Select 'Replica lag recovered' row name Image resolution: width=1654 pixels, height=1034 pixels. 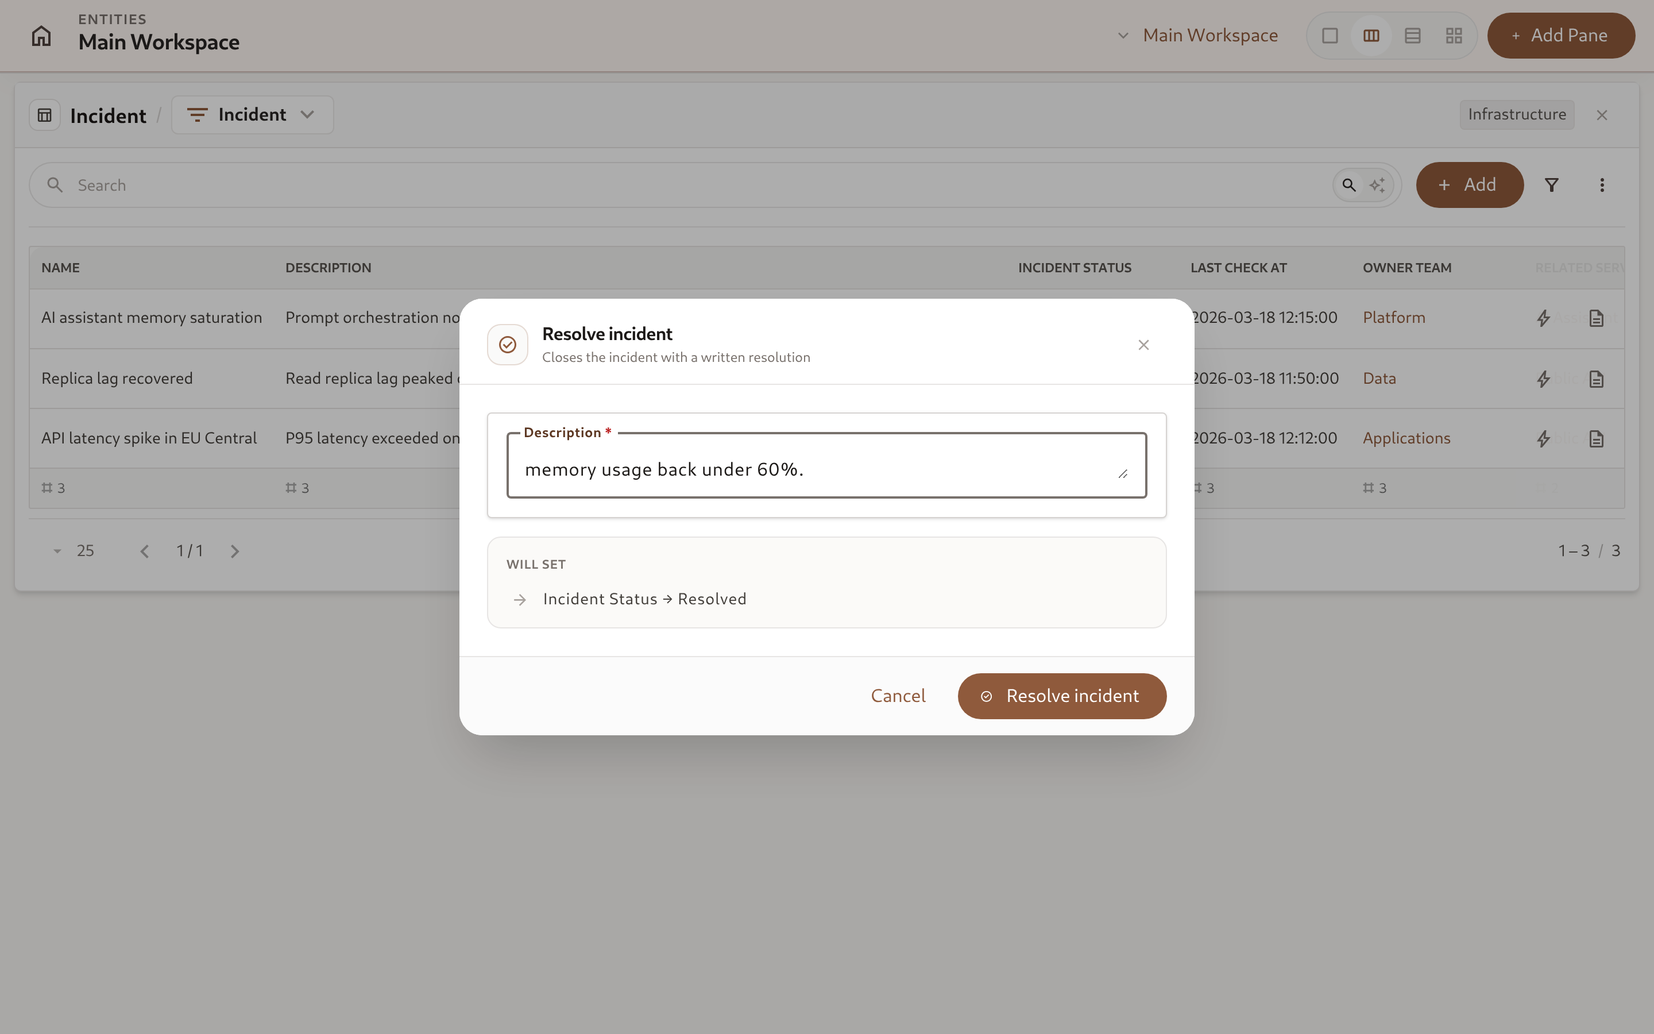pos(117,378)
